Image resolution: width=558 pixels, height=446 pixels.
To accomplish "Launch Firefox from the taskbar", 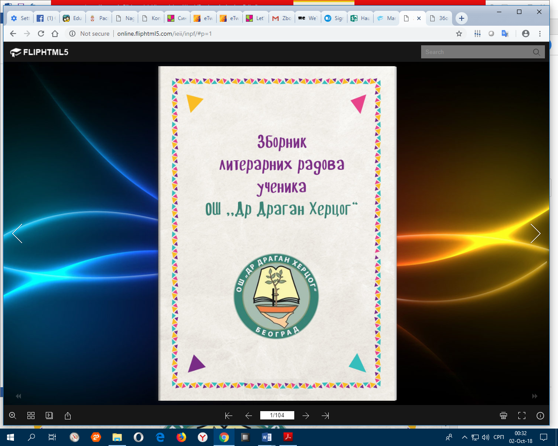I will (x=181, y=437).
